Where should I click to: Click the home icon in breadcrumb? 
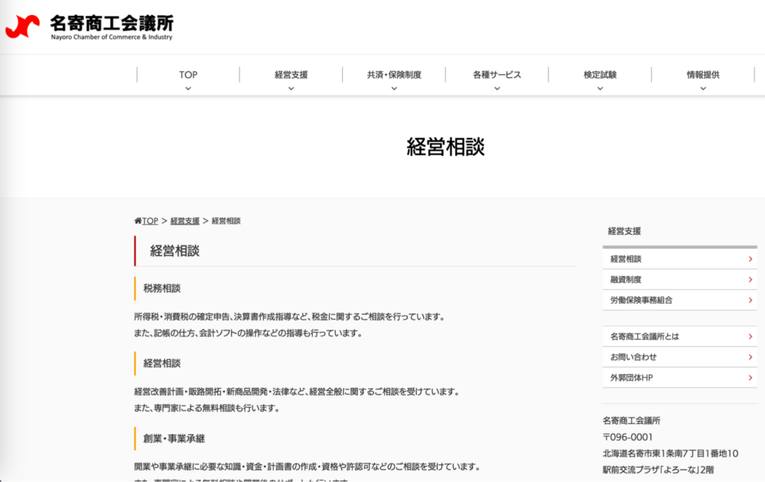click(138, 221)
